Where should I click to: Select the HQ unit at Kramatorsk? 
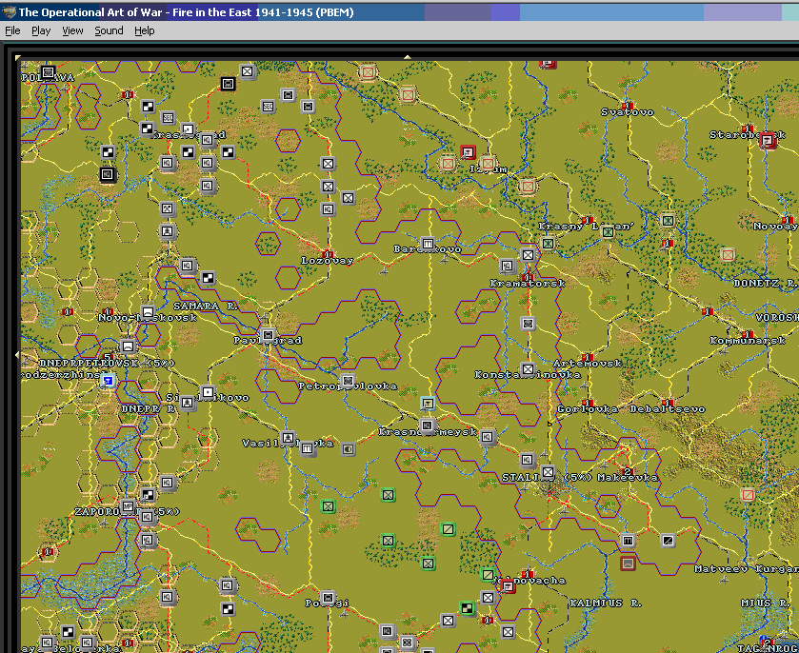click(507, 266)
